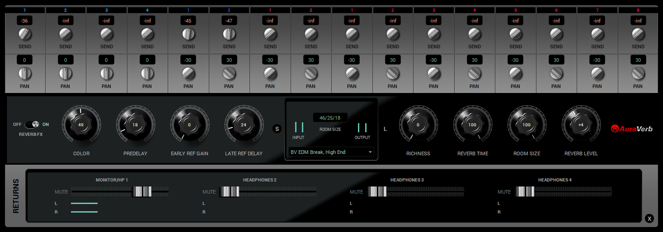
Task: Click the Monitor/HP 1 fader handle
Action: [142, 192]
